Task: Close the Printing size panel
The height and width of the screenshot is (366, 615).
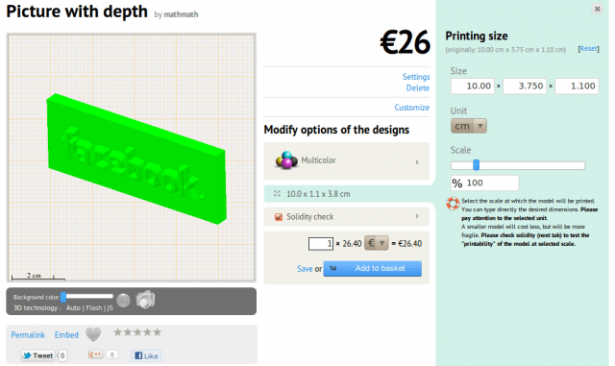Action: (x=597, y=9)
